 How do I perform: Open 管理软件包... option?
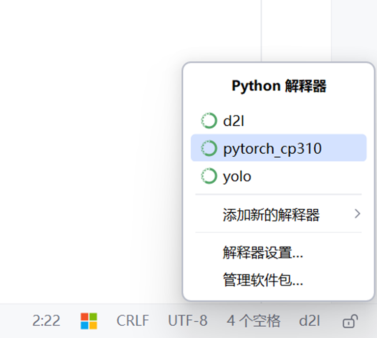click(278, 280)
